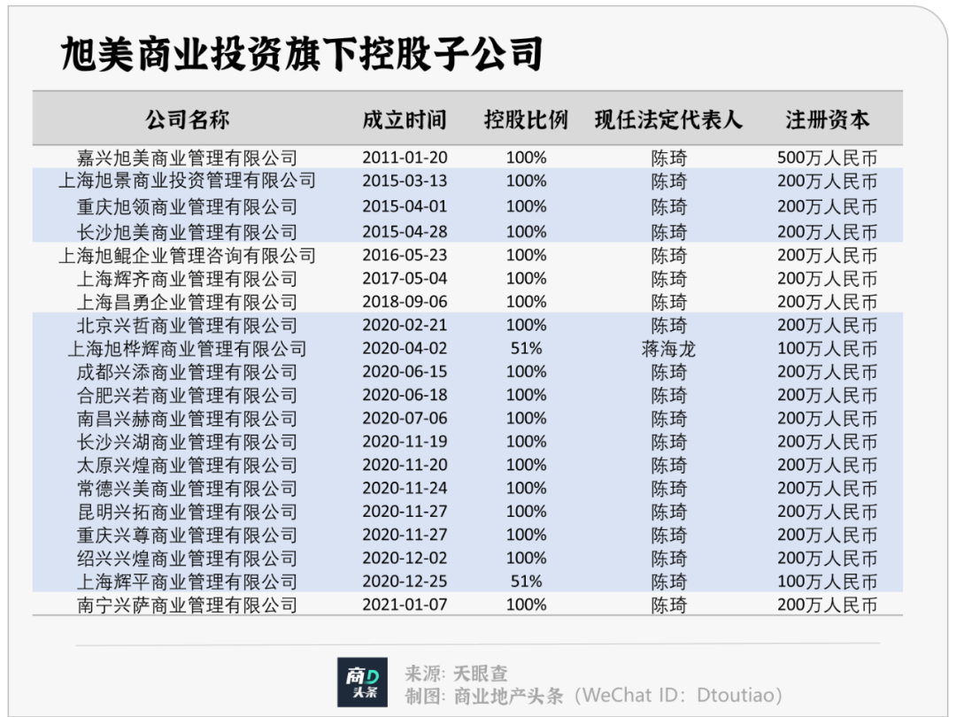The height and width of the screenshot is (717, 956).
Task: Click 上海昌勇企业管理有限公司 cell
Action: [187, 302]
